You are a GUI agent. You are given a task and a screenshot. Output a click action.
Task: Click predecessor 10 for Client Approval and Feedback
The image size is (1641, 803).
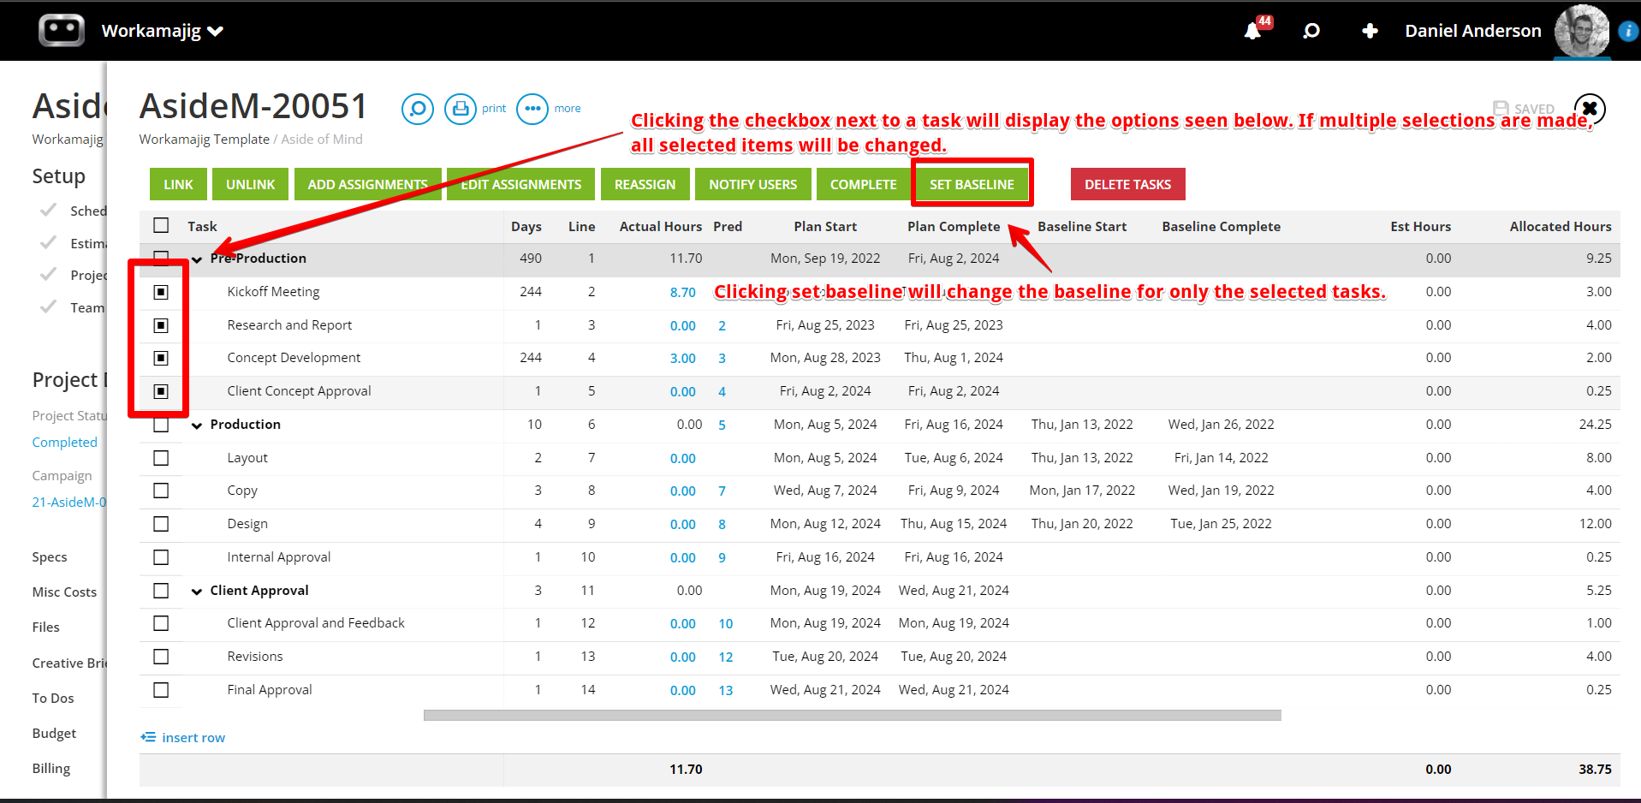[x=726, y=623]
